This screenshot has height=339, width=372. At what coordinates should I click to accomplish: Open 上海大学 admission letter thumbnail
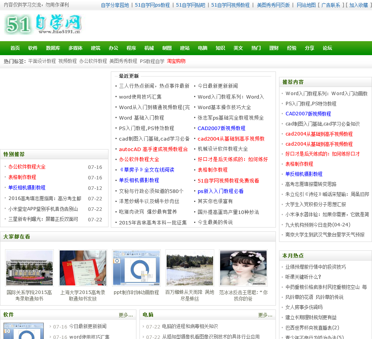click(83, 268)
